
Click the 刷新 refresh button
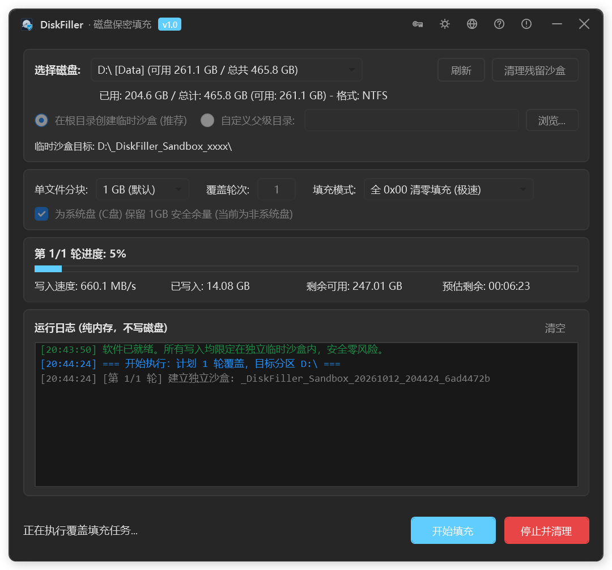[x=461, y=70]
